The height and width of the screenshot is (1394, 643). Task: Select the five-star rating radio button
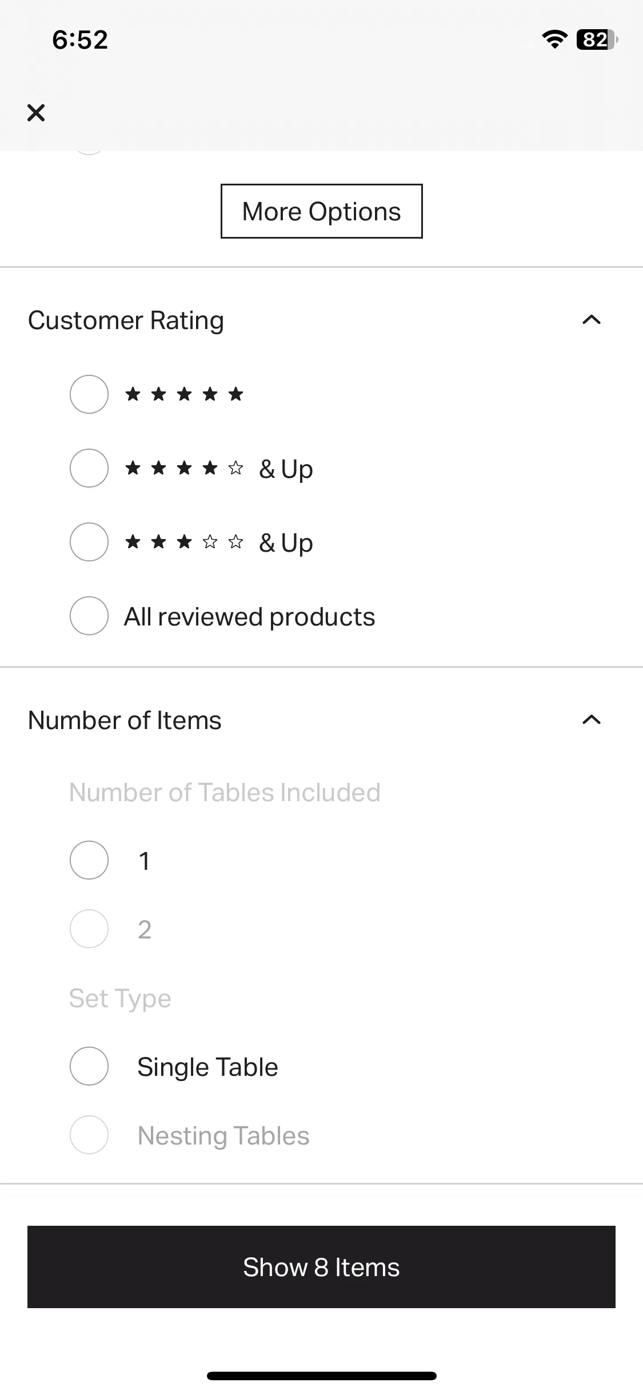(89, 394)
